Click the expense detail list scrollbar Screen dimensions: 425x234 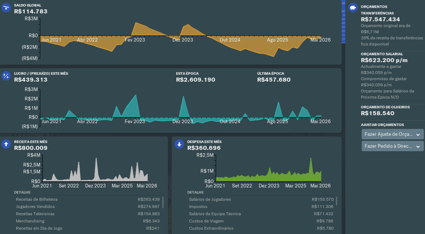336,201
